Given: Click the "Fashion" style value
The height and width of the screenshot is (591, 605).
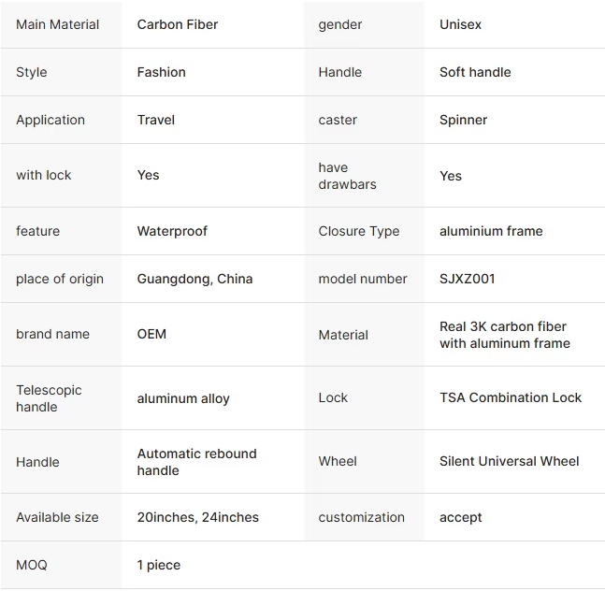Looking at the screenshot, I should point(161,72).
